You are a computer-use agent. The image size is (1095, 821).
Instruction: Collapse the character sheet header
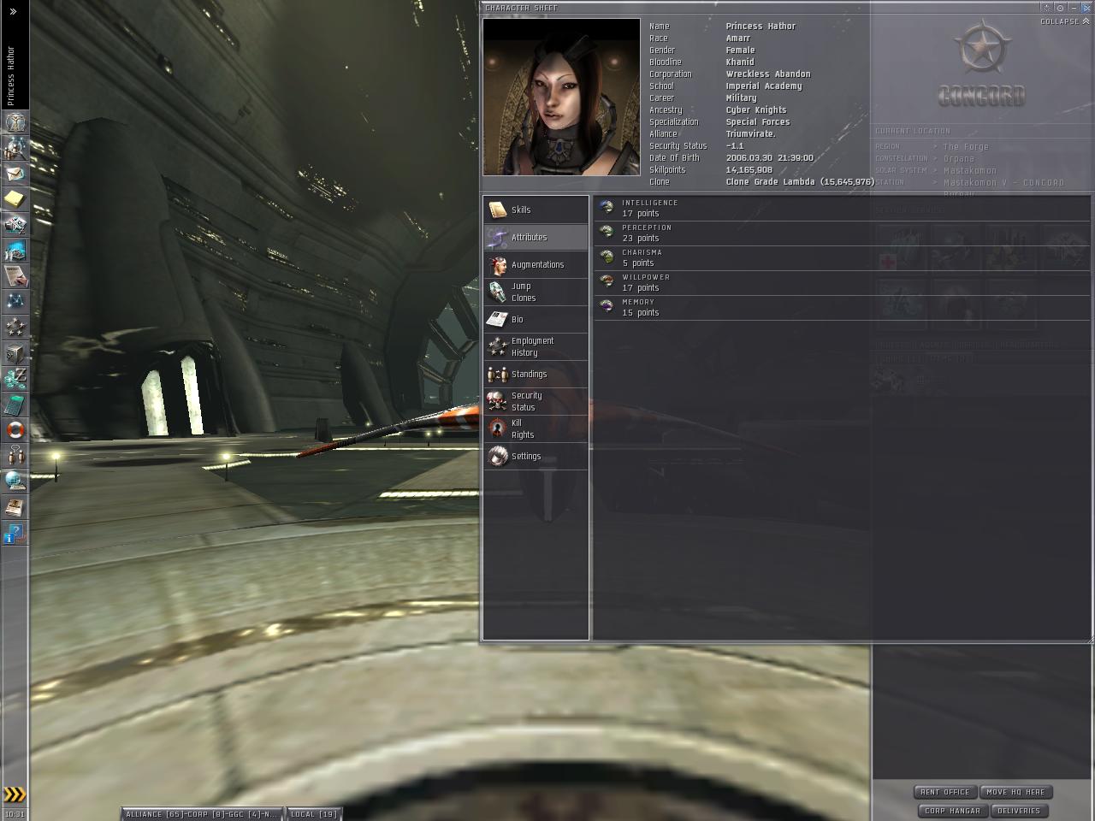(x=1065, y=21)
